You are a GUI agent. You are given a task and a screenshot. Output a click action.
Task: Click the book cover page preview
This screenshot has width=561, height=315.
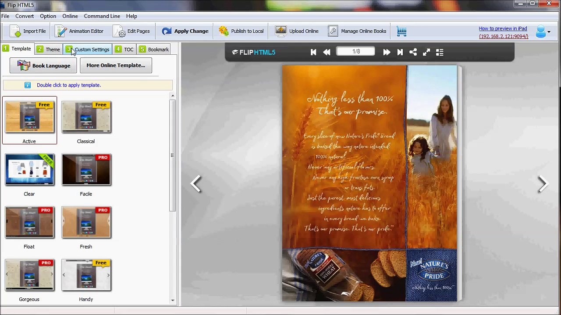[369, 183]
